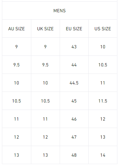This screenshot has width=119, height=167.
Task: Click US size 12 cell
Action: [x=103, y=119]
